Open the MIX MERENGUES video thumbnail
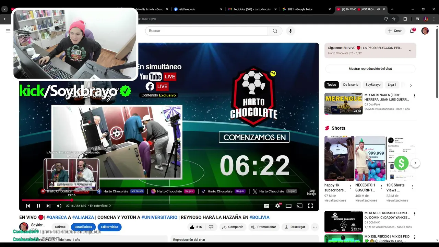The height and width of the screenshot is (247, 439). 343,104
